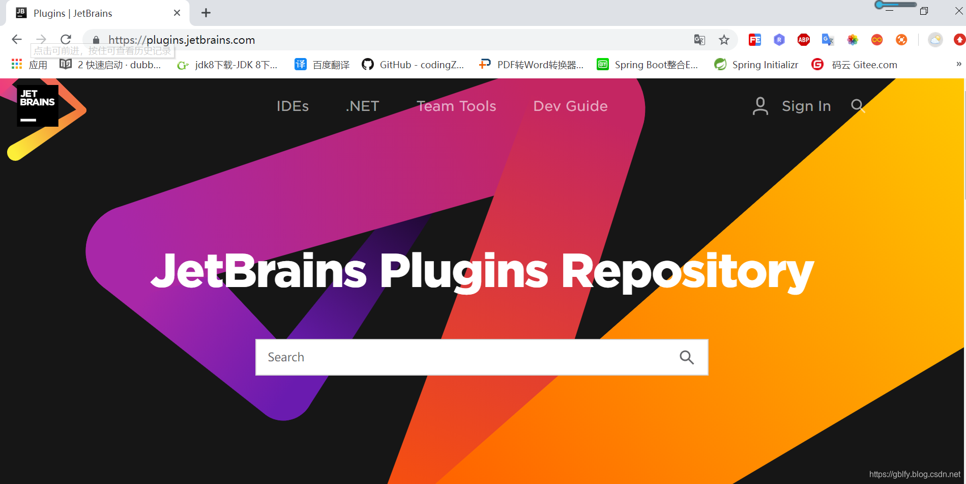Open the .NET menu
The image size is (966, 484).
click(362, 106)
